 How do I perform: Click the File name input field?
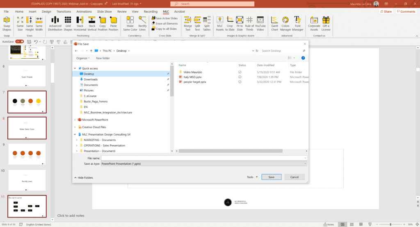click(203, 158)
